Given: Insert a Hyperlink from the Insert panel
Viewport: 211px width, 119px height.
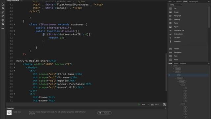Looking at the screenshot, I should click(177, 41).
